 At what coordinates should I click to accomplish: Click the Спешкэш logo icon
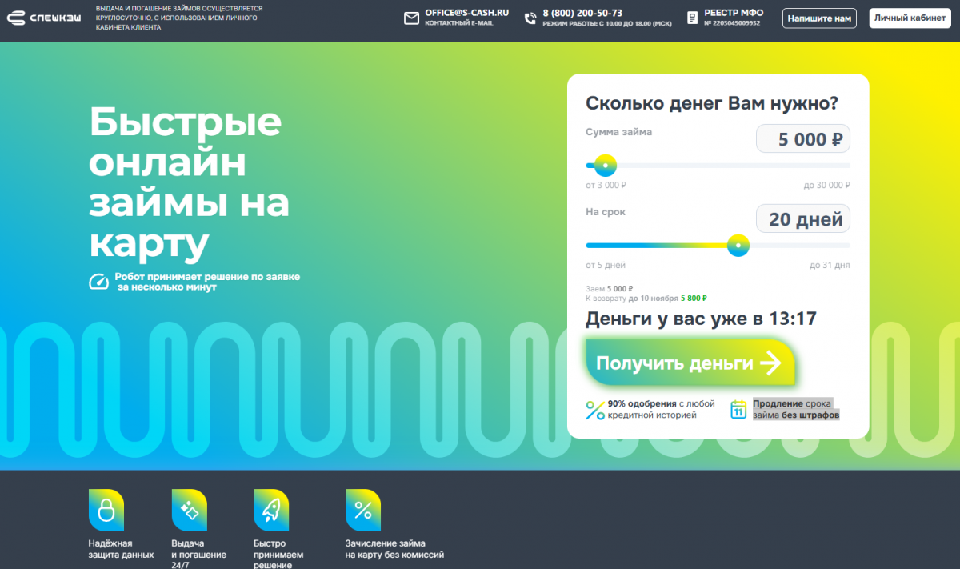point(16,18)
